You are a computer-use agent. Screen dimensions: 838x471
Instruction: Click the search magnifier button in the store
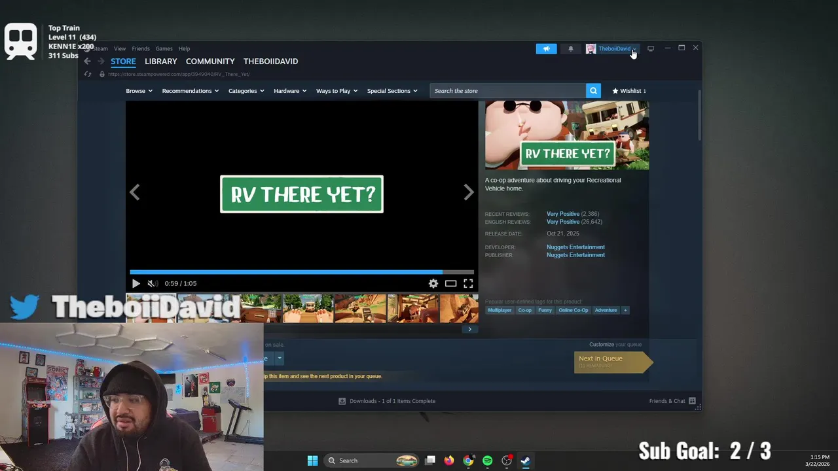[x=593, y=91]
